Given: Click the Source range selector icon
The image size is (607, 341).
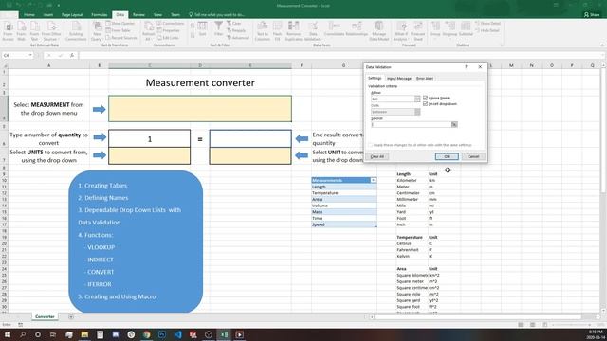Looking at the screenshot, I should [454, 124].
